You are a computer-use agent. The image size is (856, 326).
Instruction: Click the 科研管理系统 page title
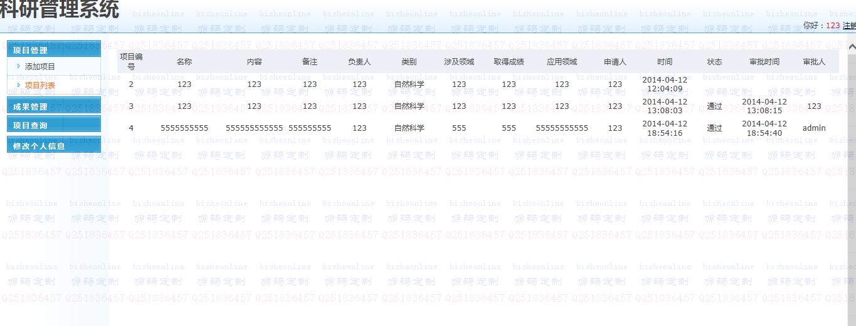[x=59, y=9]
